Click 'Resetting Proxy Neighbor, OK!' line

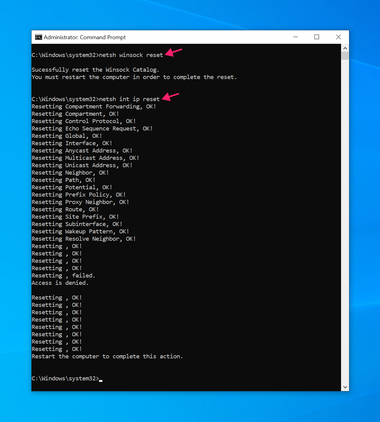click(x=80, y=202)
